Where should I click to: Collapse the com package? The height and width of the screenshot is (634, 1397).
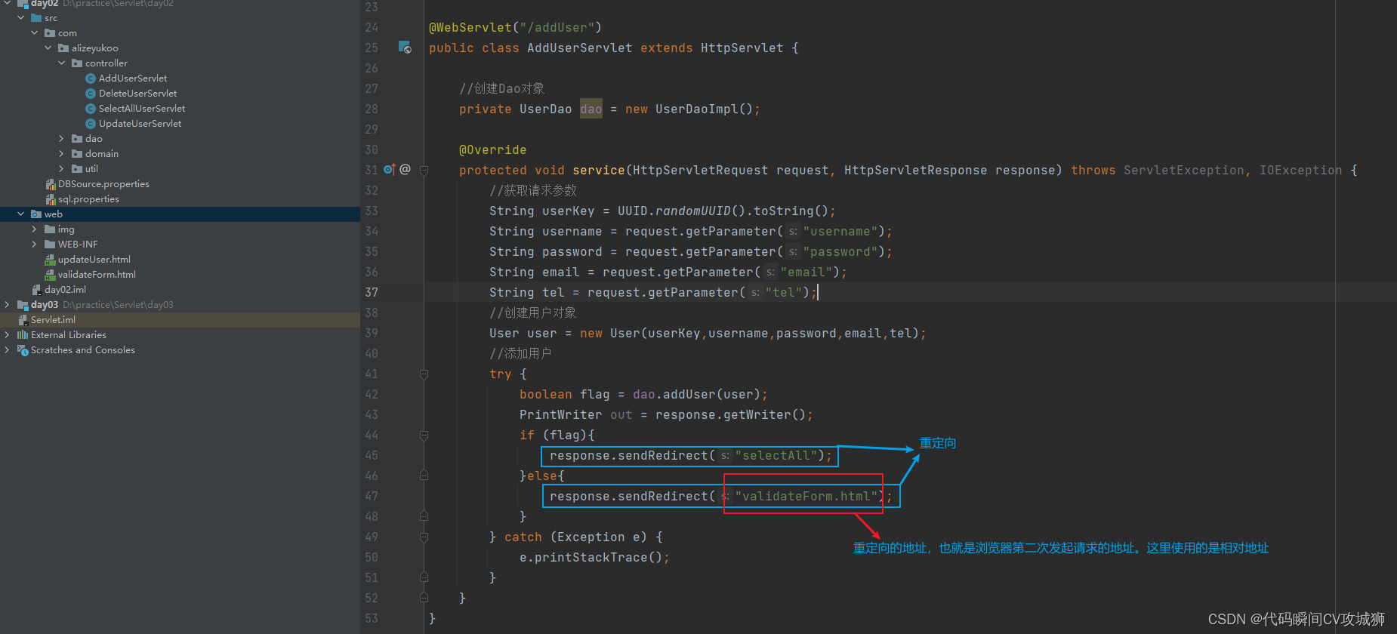click(35, 33)
